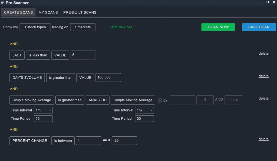
Task: Close the Pro Scanner window
Action: pos(274,2)
